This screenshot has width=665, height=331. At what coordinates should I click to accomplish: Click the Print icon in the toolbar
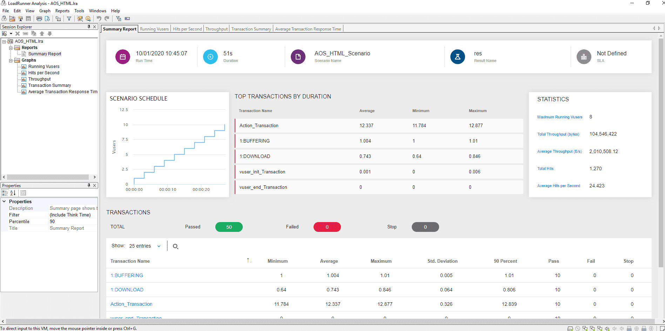39,19
